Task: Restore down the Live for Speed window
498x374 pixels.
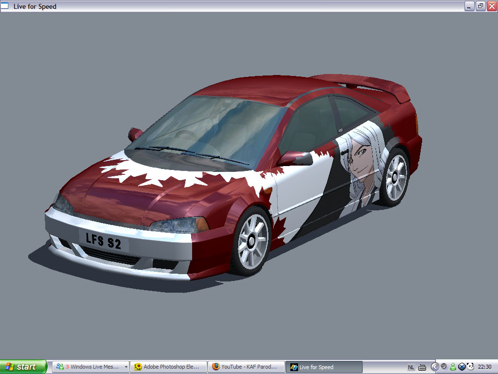Action: 480,6
